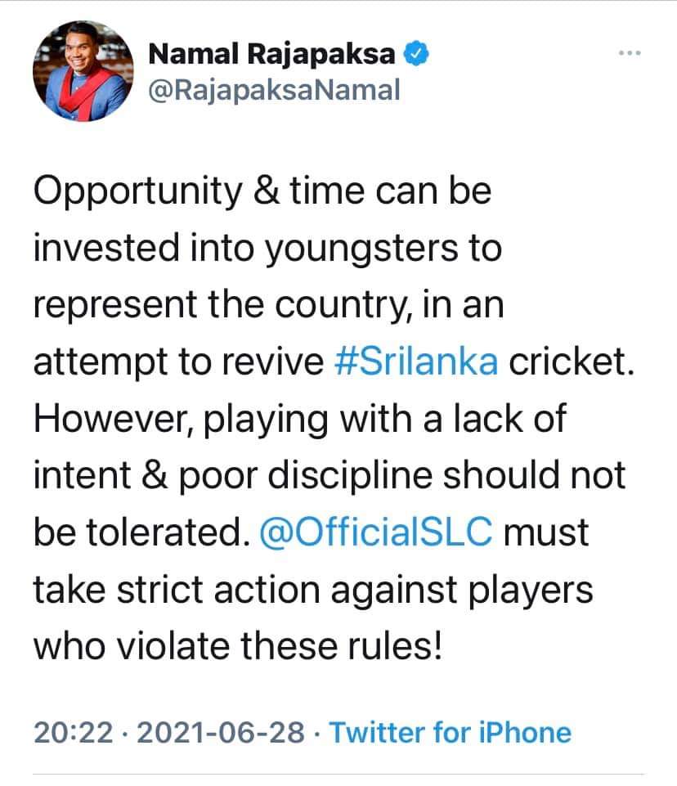The height and width of the screenshot is (786, 677).
Task: Follow the #Srilanka hashtag link
Action: [x=416, y=362]
